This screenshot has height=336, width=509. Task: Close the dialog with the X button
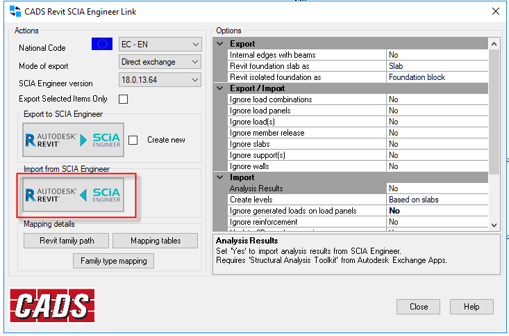496,11
